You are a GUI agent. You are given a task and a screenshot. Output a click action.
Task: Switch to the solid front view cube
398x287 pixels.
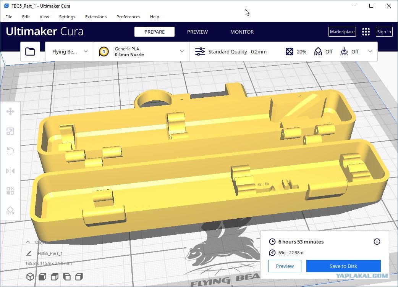click(x=42, y=277)
